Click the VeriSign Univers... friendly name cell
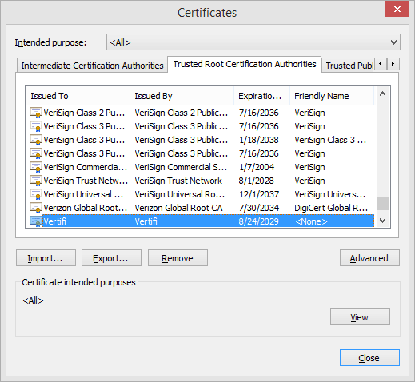This screenshot has height=382, width=415. (330, 194)
